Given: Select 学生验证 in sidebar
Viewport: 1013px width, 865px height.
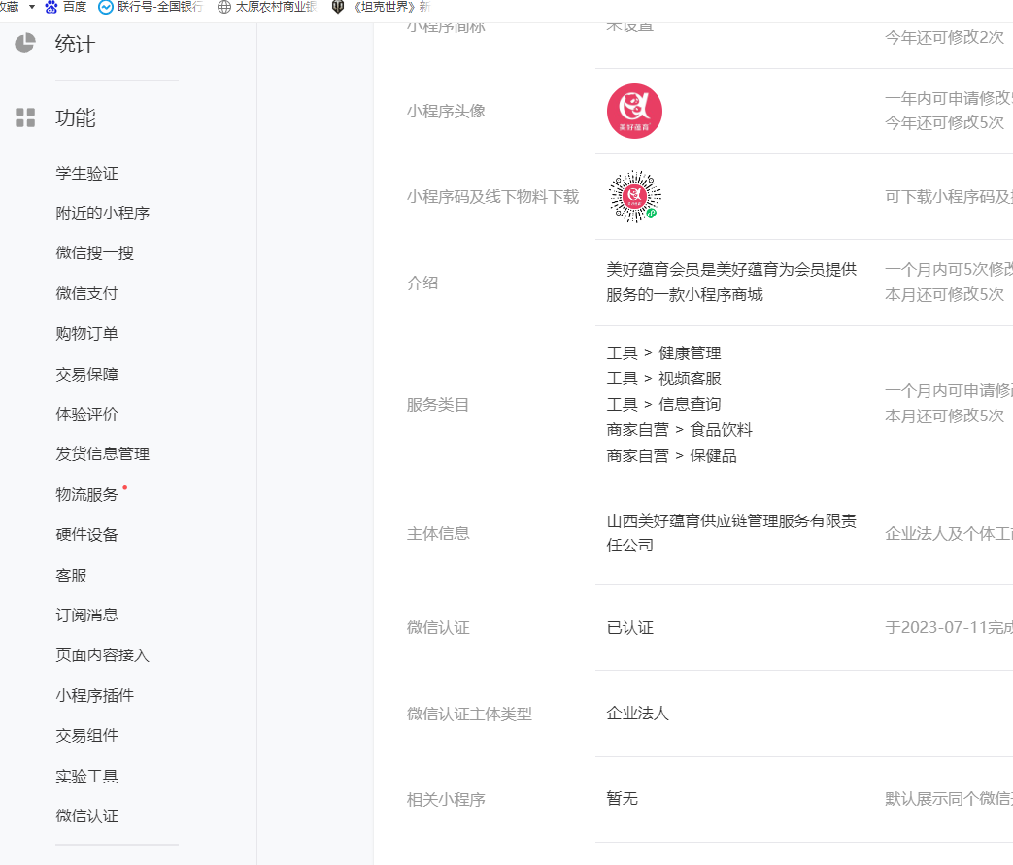Looking at the screenshot, I should click(x=87, y=173).
